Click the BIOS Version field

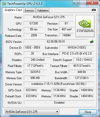tap(56, 42)
